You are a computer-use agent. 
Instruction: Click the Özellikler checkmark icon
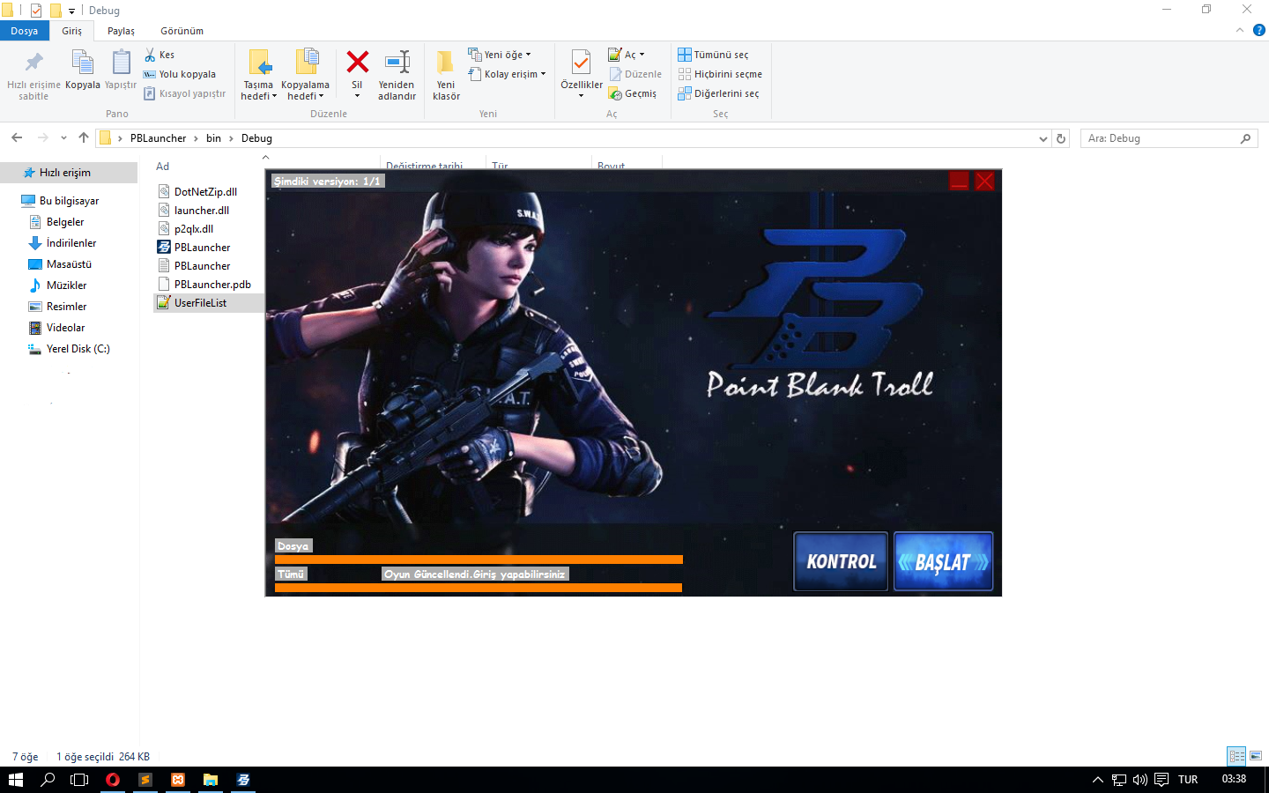pyautogui.click(x=581, y=63)
